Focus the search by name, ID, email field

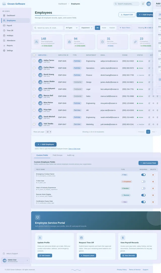48,28
